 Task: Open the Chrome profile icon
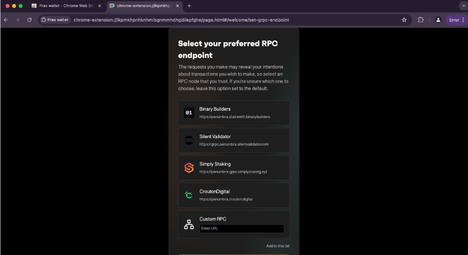(438, 20)
